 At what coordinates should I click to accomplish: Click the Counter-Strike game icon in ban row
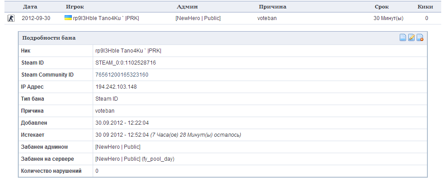point(11,19)
